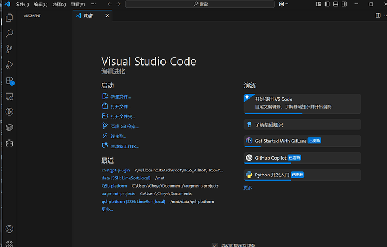The image size is (387, 247).
Task: Click 更多... under the walkthroughs list
Action: (x=249, y=188)
